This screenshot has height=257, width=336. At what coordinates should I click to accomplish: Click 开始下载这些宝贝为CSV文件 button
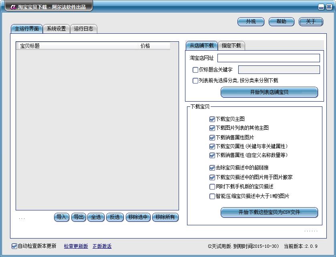tap(269, 212)
